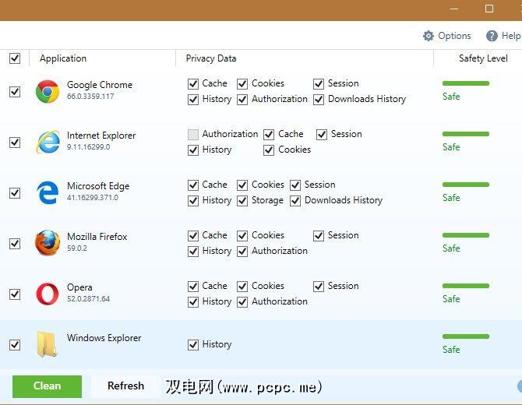Click the Opera browser icon
Viewport: 522px width, 405px height.
48,294
